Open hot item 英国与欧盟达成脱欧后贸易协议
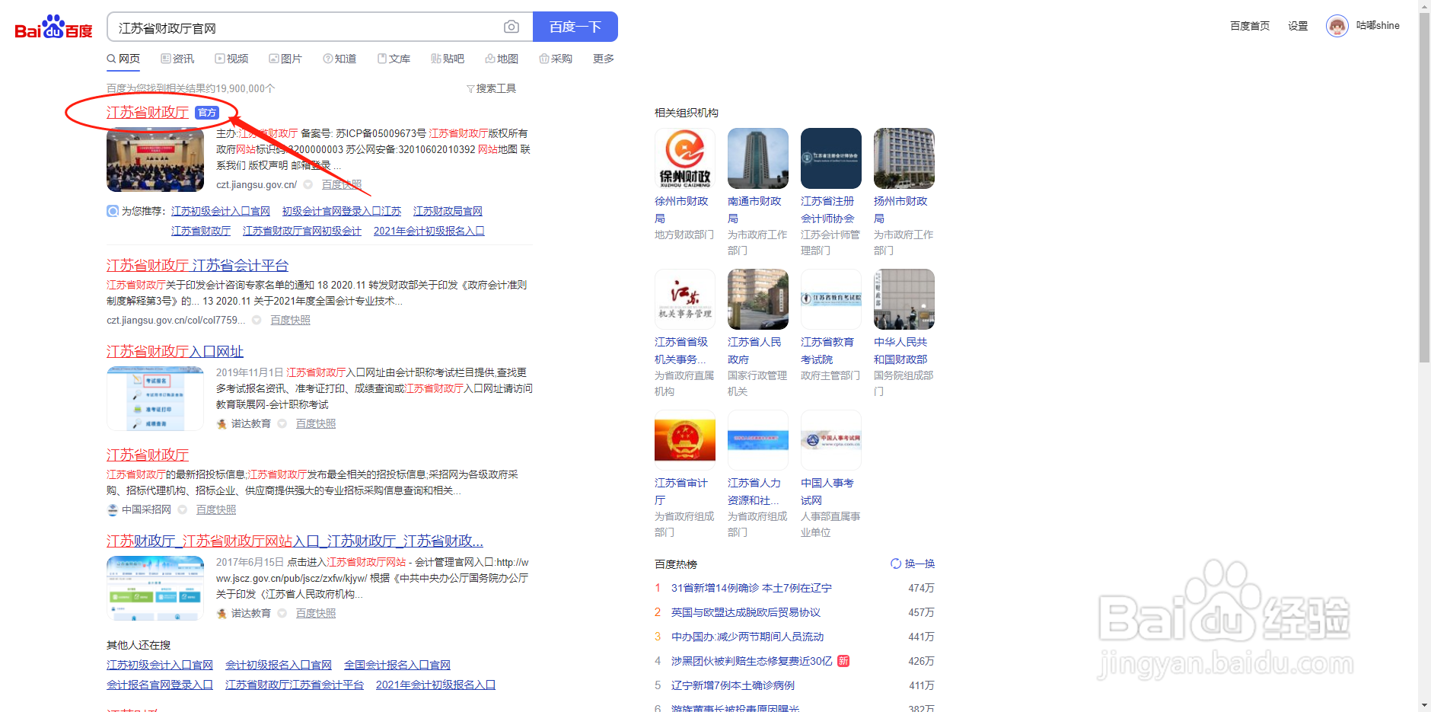The width and height of the screenshot is (1431, 712). coord(746,612)
